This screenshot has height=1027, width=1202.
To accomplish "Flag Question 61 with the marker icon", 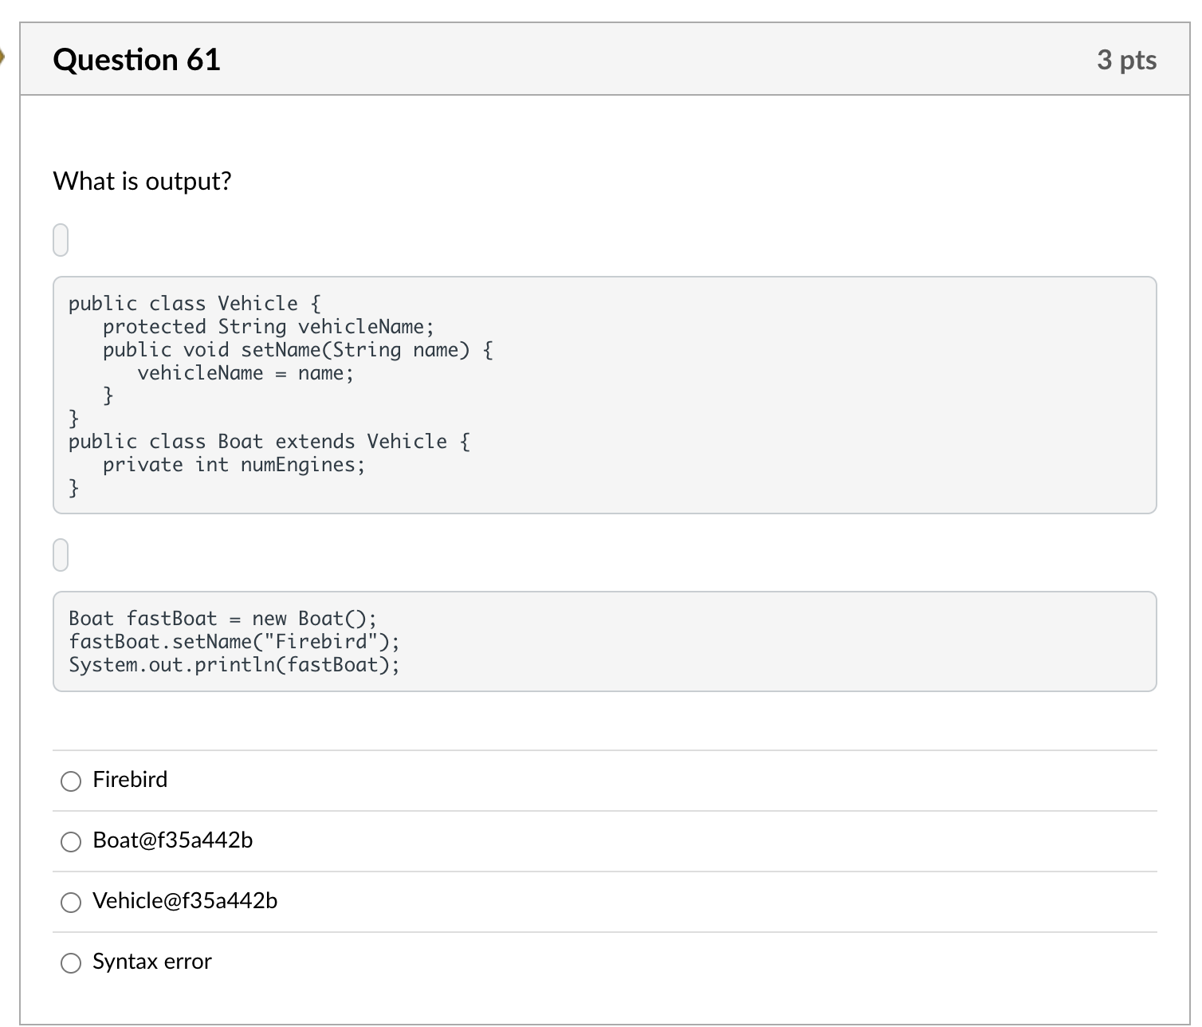I will pos(2,57).
